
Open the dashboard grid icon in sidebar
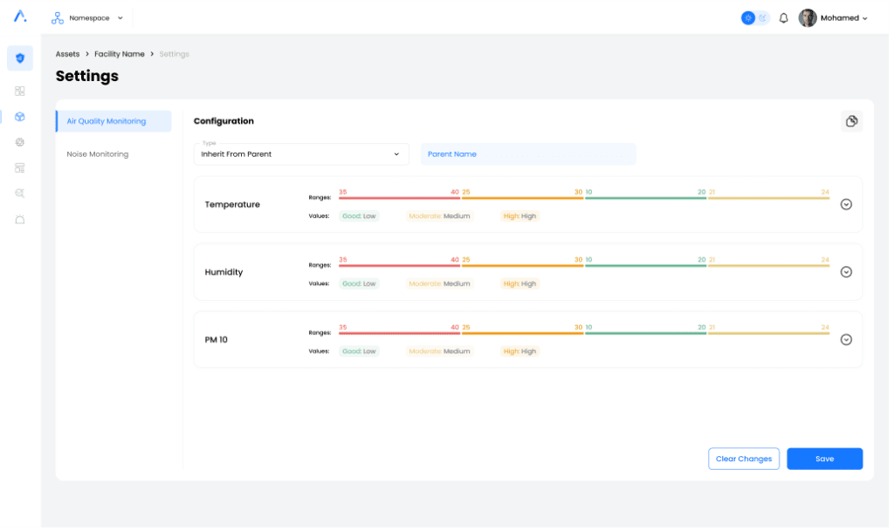click(20, 91)
